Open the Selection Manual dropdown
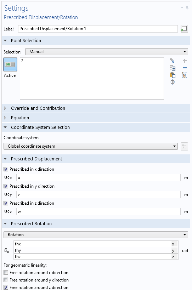 pyautogui.click(x=107, y=52)
